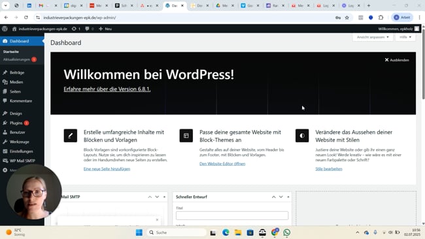Open a new browser tab
The width and height of the screenshot is (425, 239).
(369, 5)
